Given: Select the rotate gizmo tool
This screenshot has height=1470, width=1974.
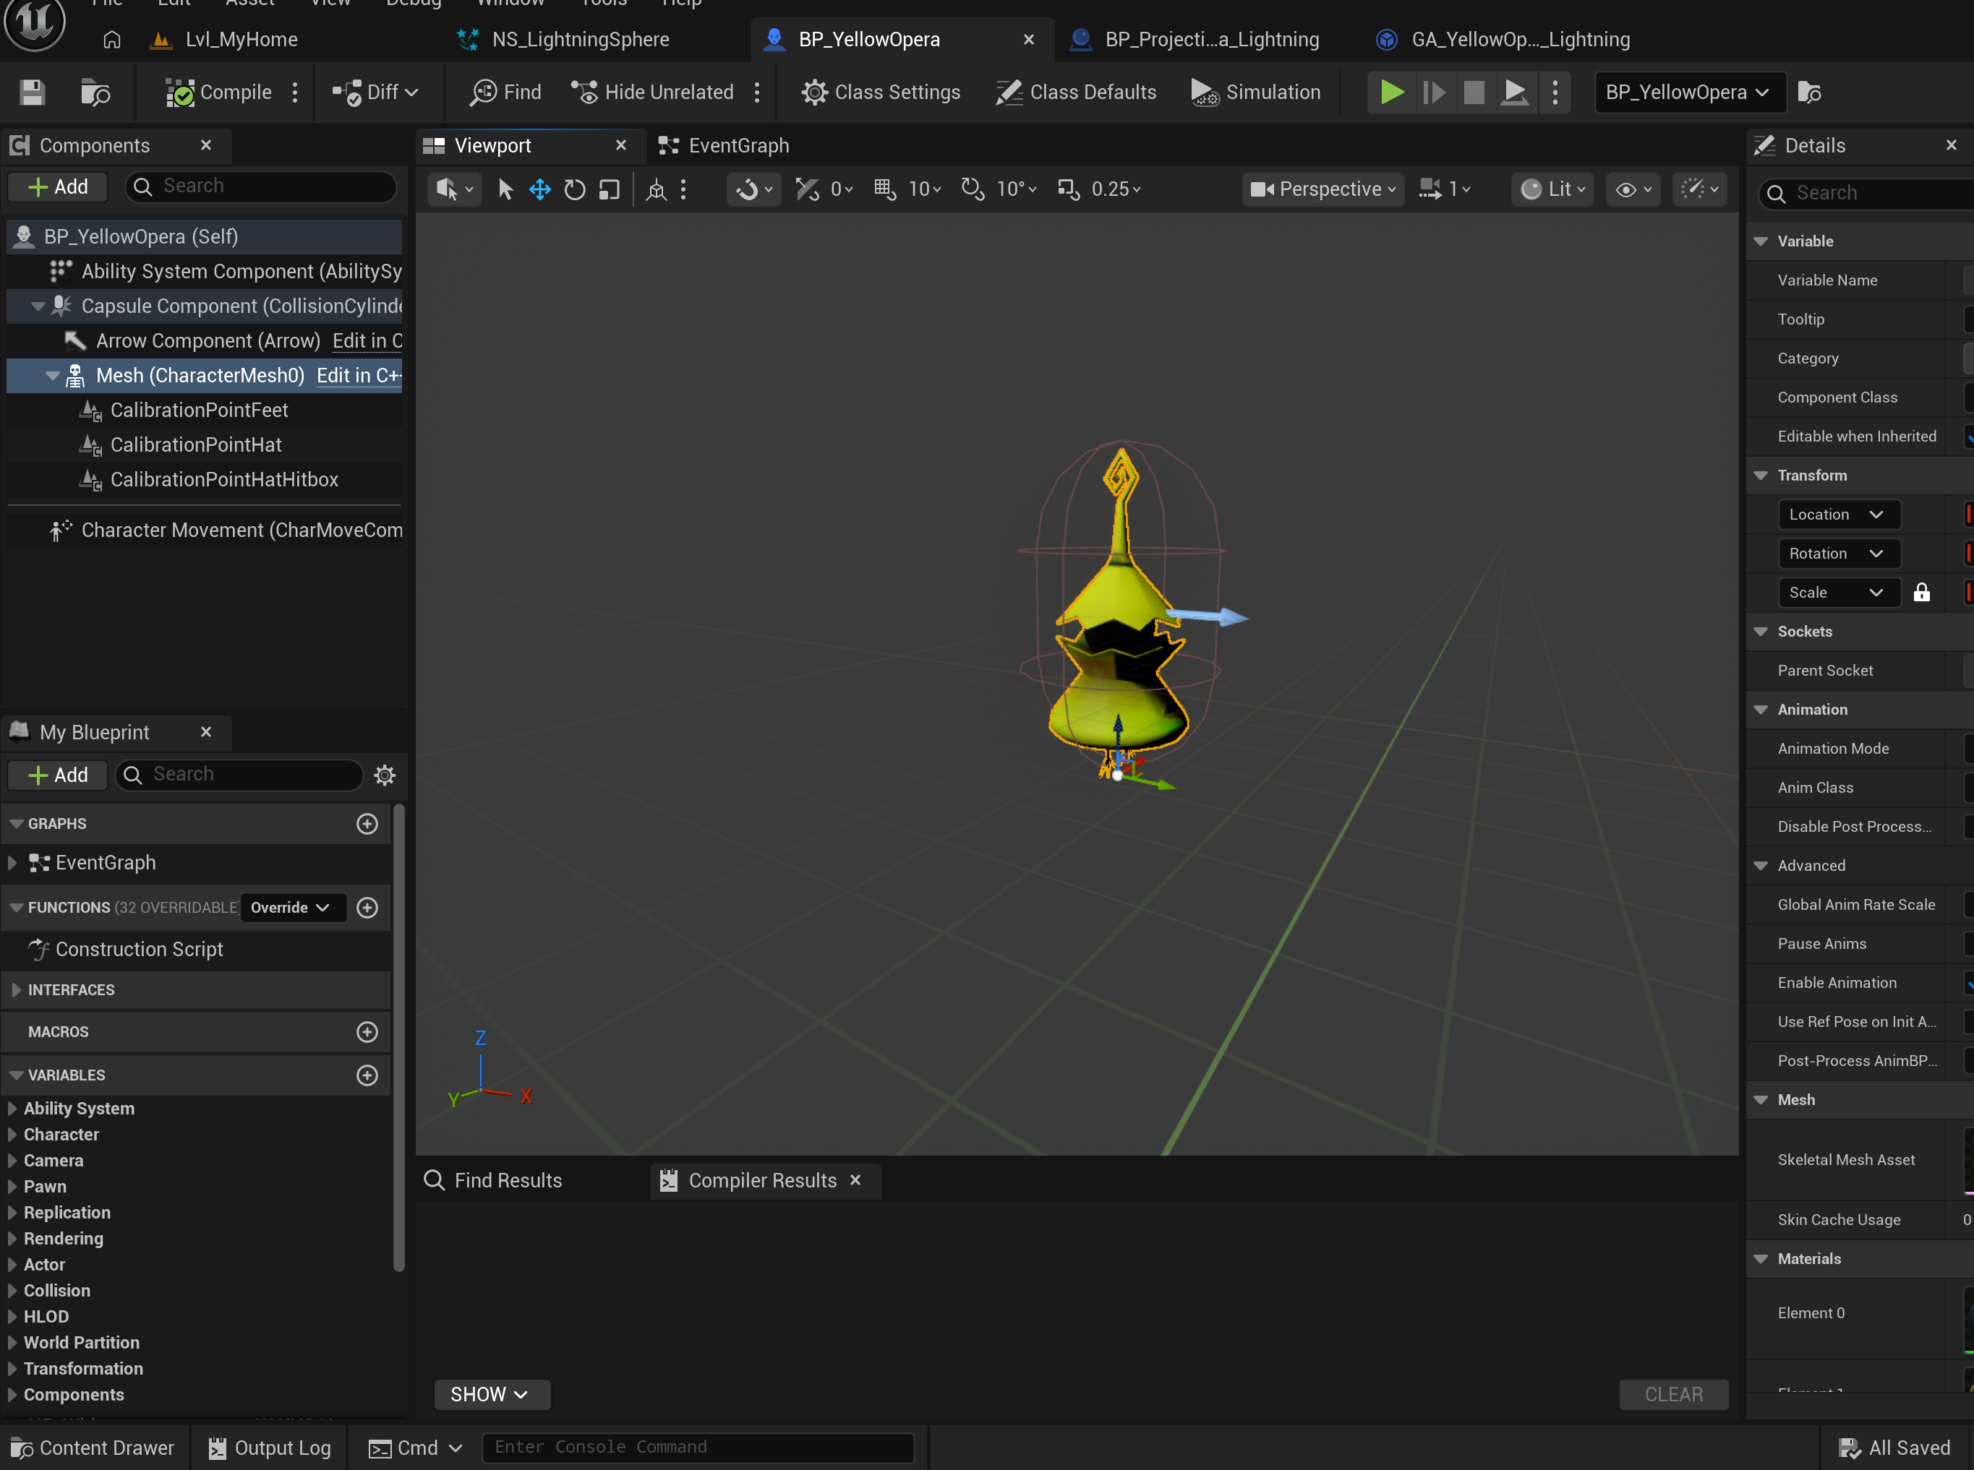Looking at the screenshot, I should 574,189.
